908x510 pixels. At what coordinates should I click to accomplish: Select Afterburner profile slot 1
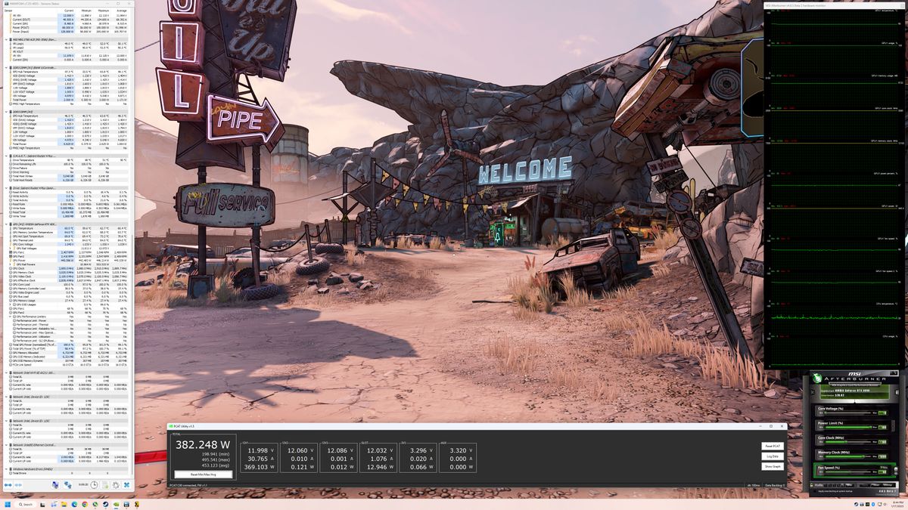tap(825, 485)
